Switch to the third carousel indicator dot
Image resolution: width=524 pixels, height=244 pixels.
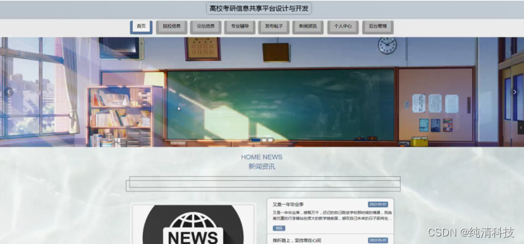tap(271, 140)
